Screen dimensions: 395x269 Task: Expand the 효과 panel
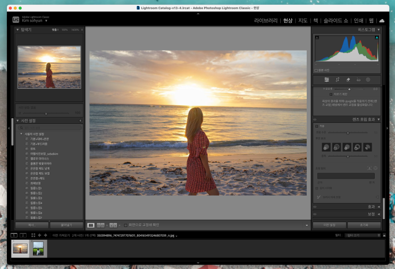point(378,207)
